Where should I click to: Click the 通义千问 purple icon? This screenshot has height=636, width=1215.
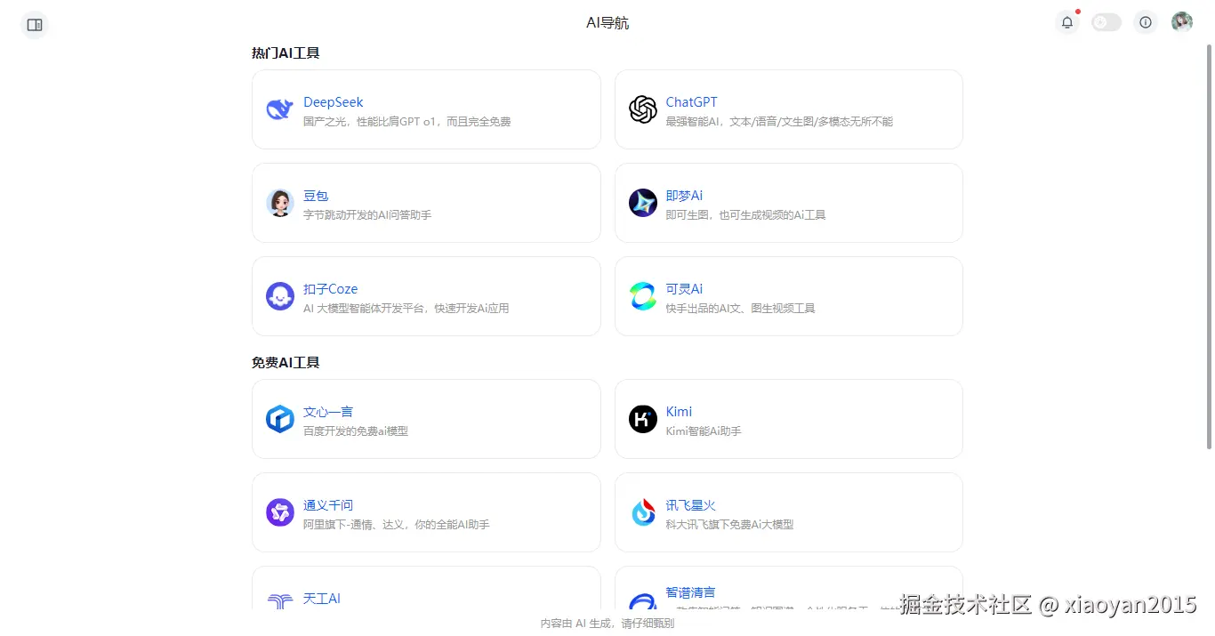(x=279, y=512)
